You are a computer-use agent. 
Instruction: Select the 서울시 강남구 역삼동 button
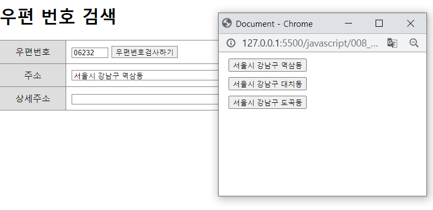click(x=267, y=65)
